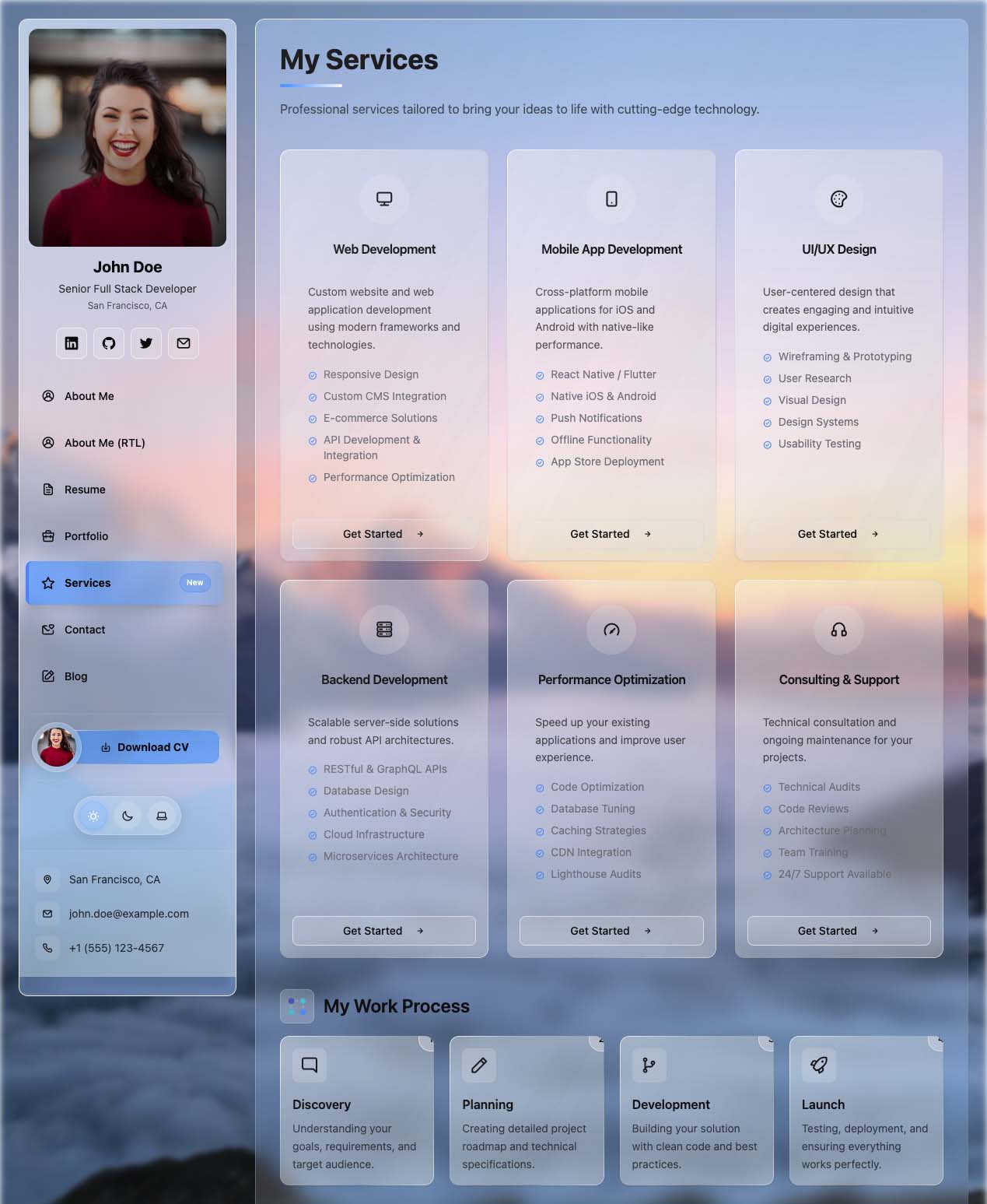Click the Web Development monitor icon
Image resolution: width=987 pixels, height=1204 pixels.
(x=384, y=199)
